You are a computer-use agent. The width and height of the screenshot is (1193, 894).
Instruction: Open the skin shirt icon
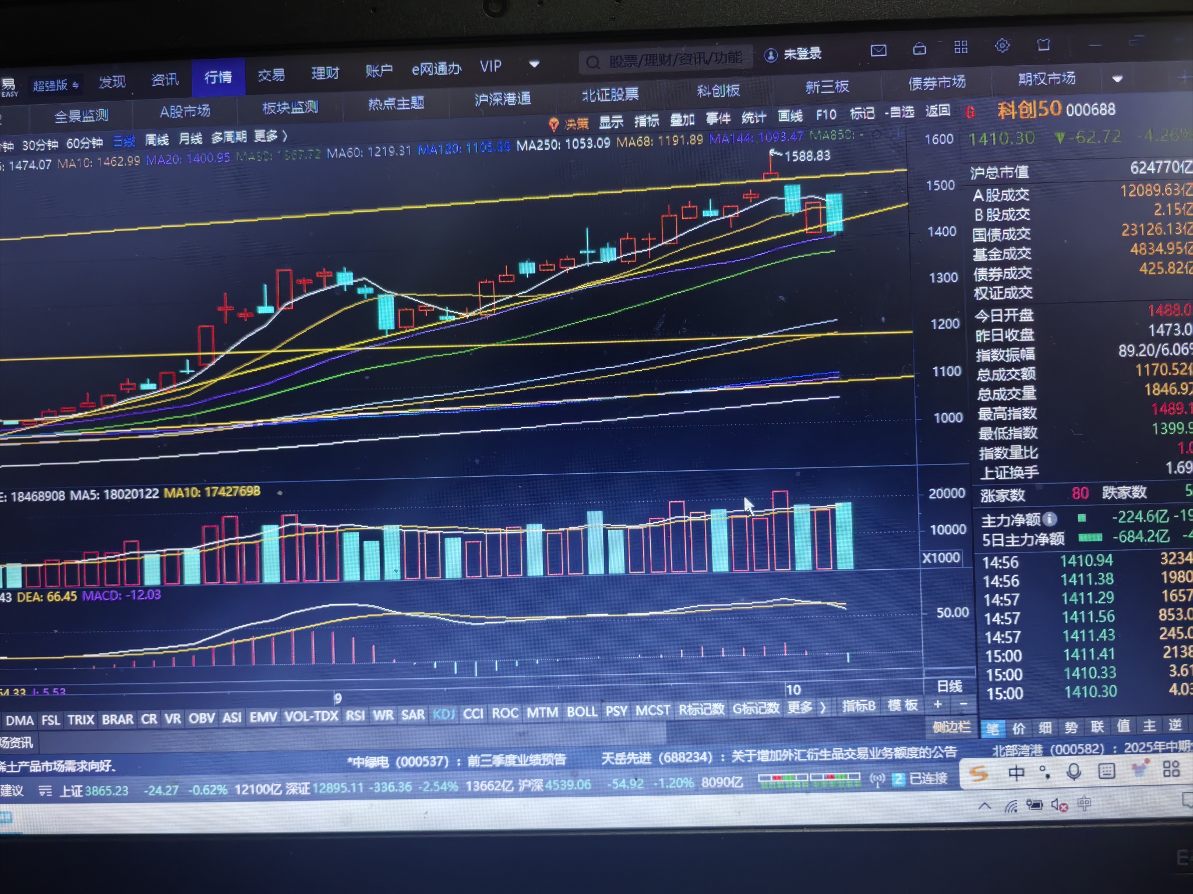pyautogui.click(x=1043, y=45)
